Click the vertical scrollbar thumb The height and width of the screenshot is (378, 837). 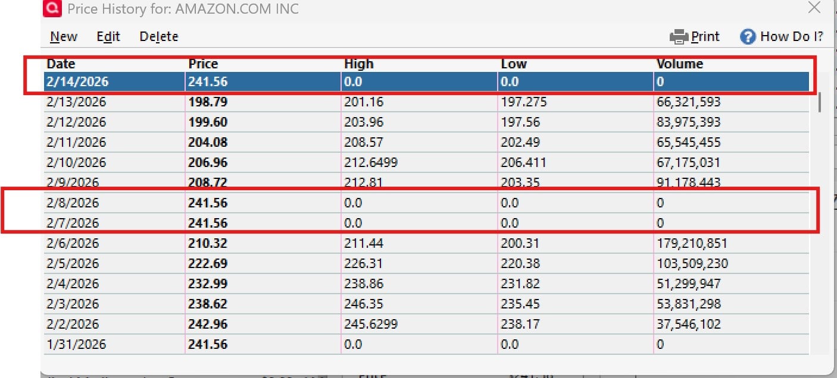point(820,102)
